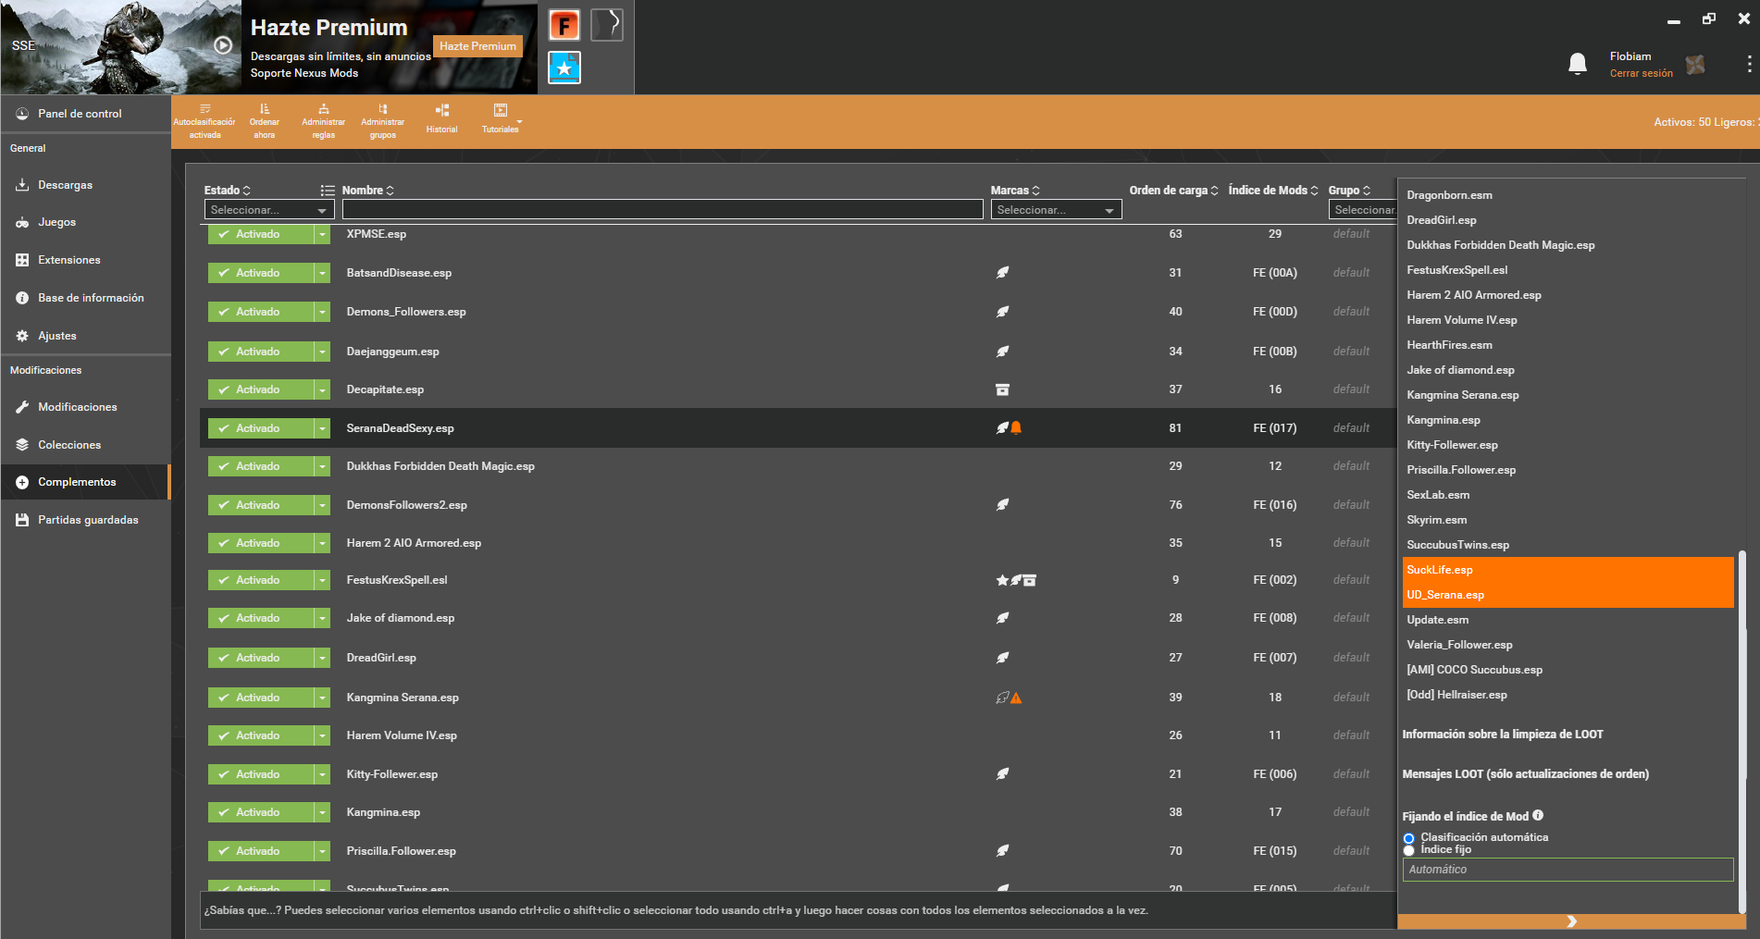
Task: Expand state dropdown arrow for Priscilla.Follower.esp
Action: [322, 851]
